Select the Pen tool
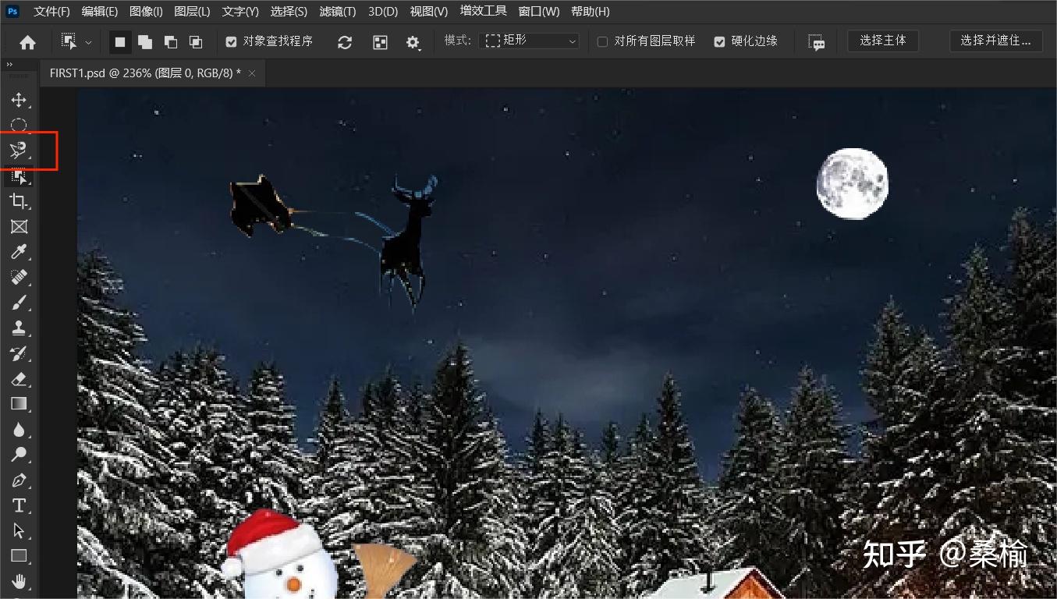The width and height of the screenshot is (1057, 599). pyautogui.click(x=19, y=480)
